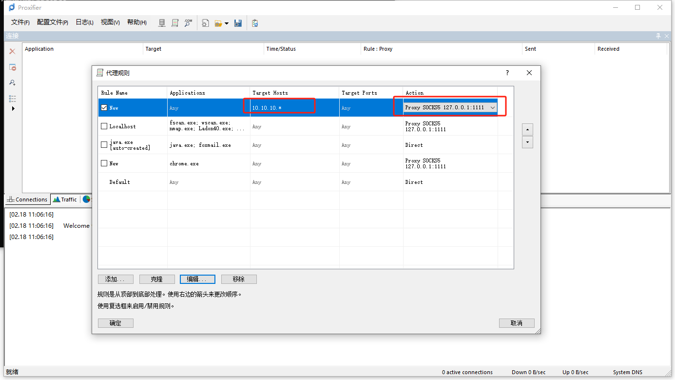The width and height of the screenshot is (675, 380).
Task: Open Proxification Rules toolbar icon
Action: (x=175, y=23)
